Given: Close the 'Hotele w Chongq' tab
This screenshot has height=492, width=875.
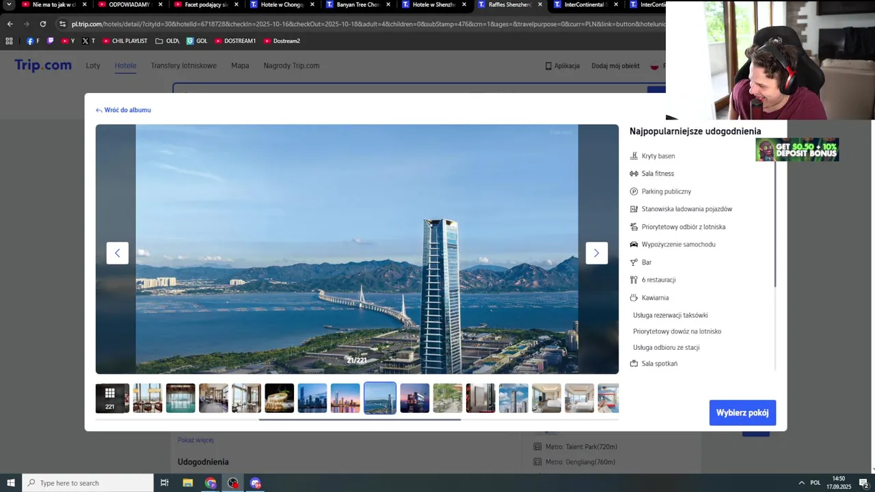Looking at the screenshot, I should tap(312, 5).
